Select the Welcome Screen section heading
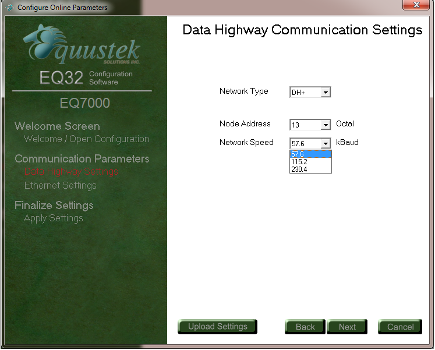The height and width of the screenshot is (350, 435). point(57,126)
